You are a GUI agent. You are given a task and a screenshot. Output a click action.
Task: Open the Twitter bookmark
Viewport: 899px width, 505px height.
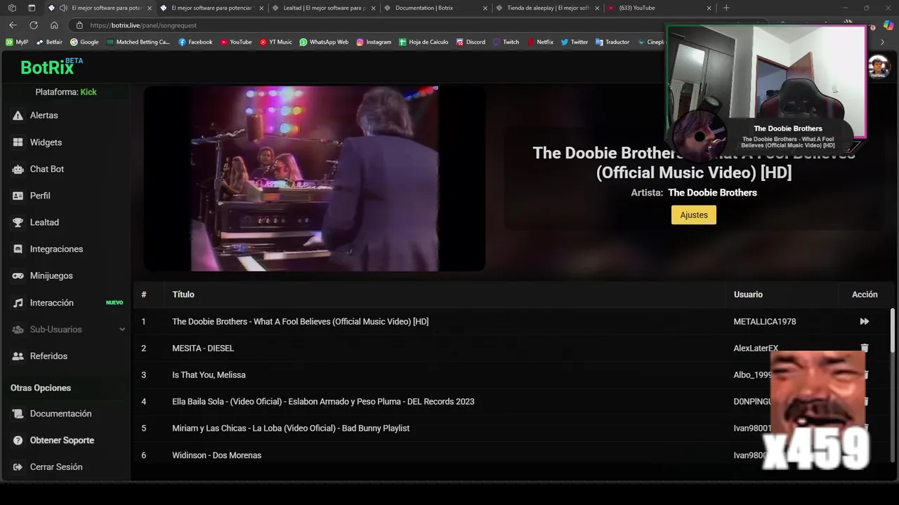click(x=574, y=42)
